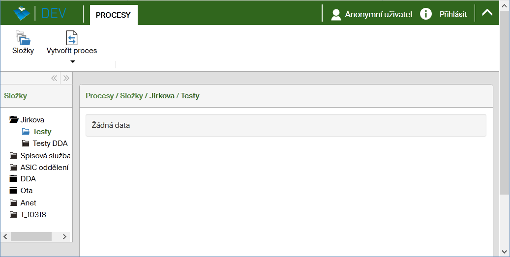Click Přihlásit to log in
This screenshot has height=257, width=510.
453,14
